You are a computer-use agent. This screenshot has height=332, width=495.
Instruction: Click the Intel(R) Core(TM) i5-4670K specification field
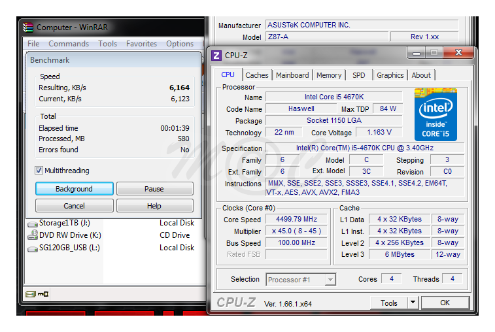point(365,148)
